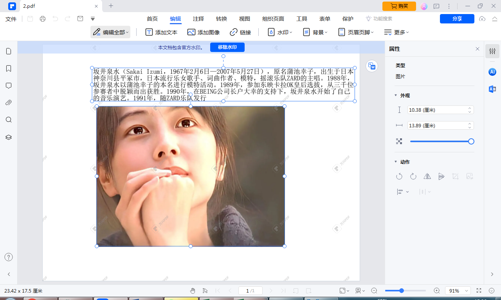Open the 链接 tool

tap(241, 32)
